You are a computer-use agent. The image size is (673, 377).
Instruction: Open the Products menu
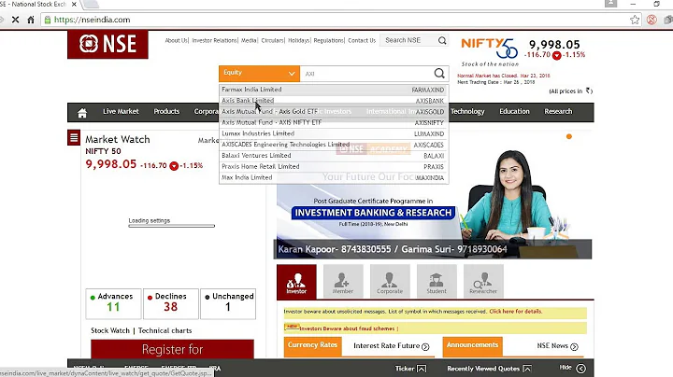[166, 111]
